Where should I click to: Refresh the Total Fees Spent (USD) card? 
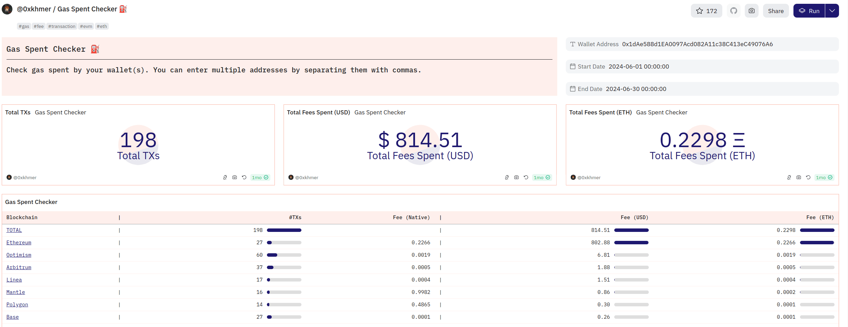pyautogui.click(x=526, y=177)
